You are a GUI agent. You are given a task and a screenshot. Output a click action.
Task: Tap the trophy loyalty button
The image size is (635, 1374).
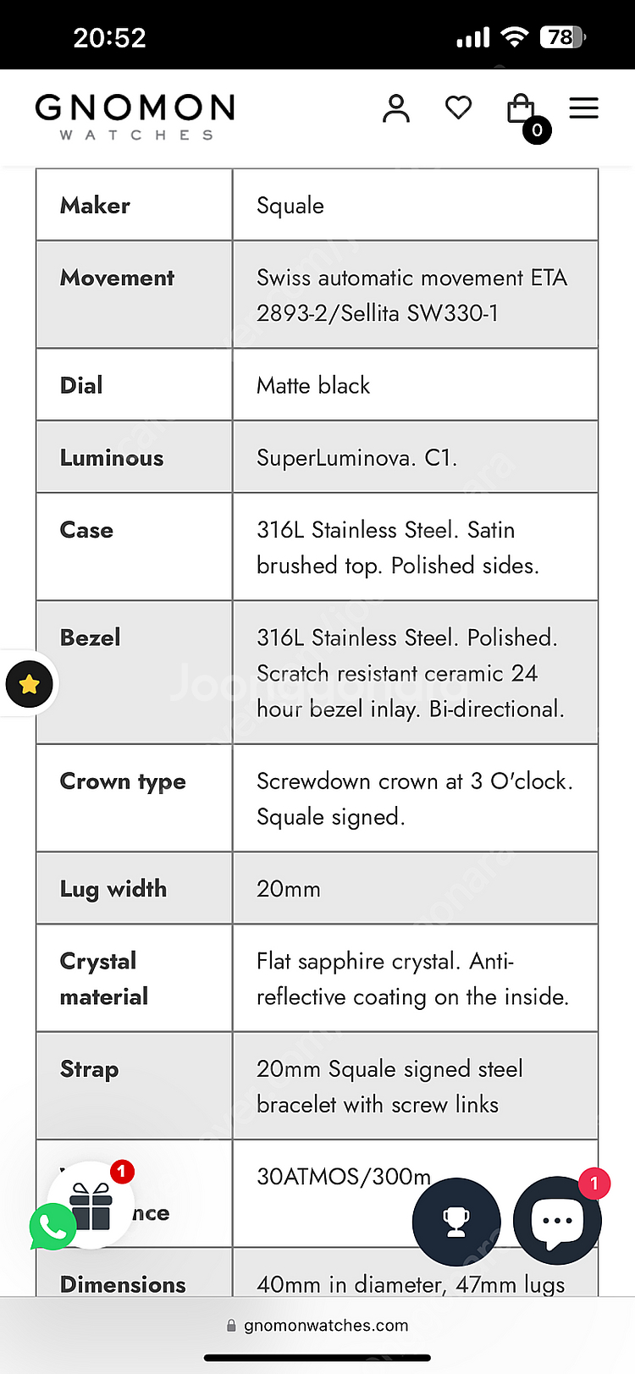[456, 1222]
